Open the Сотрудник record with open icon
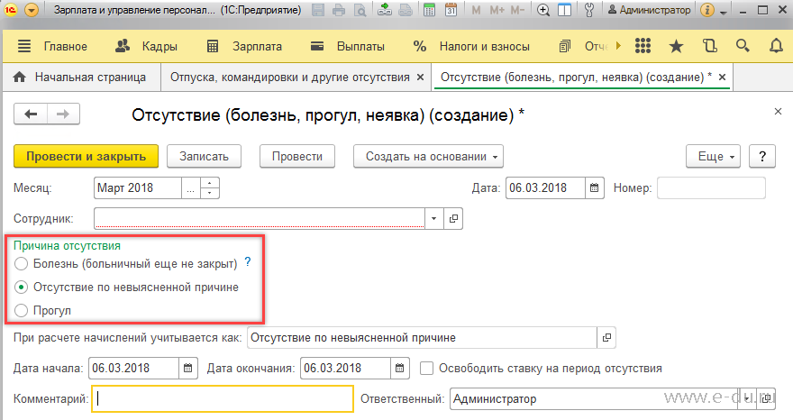This screenshot has width=793, height=420. [453, 219]
